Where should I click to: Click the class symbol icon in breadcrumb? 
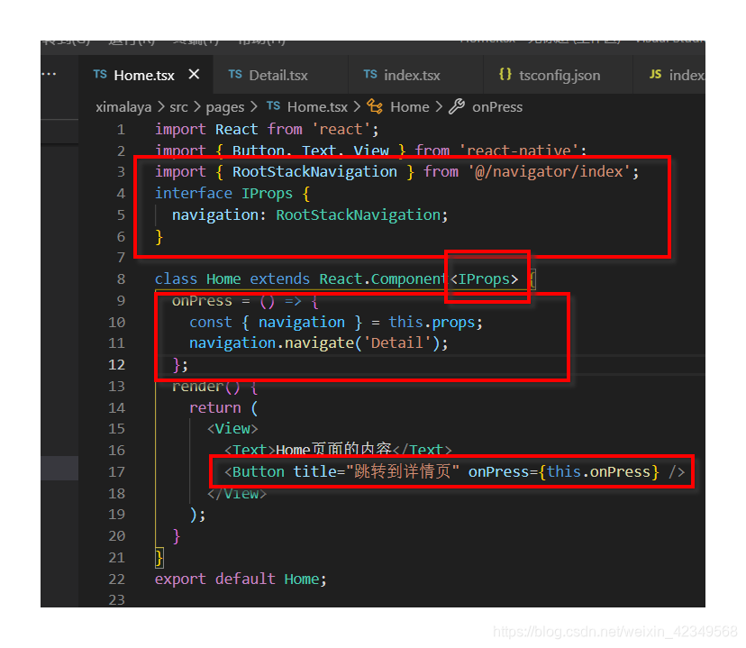coord(375,106)
